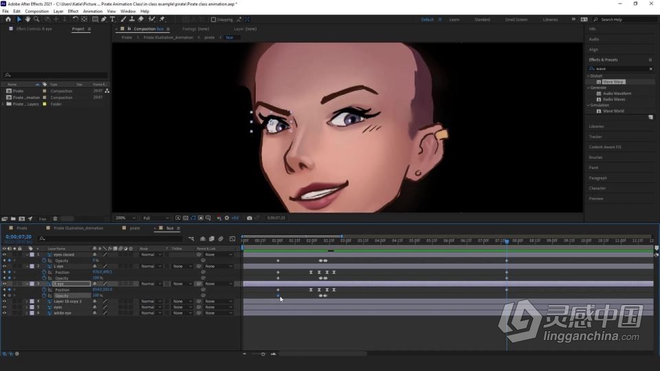Hide the white eye layer
Viewport: 660px width, 371px height.
pyautogui.click(x=4, y=313)
